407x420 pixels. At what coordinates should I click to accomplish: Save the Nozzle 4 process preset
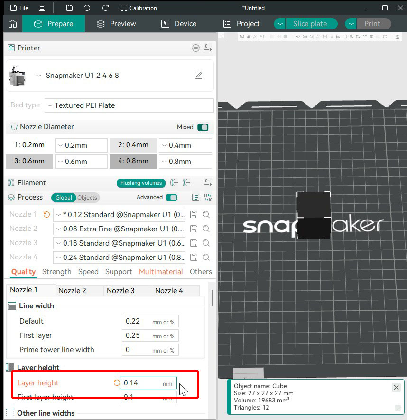click(194, 257)
